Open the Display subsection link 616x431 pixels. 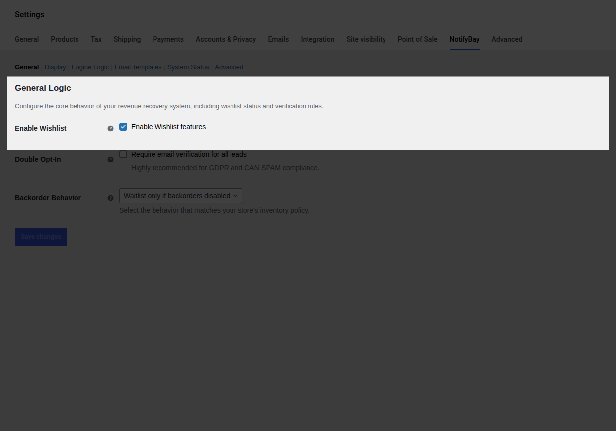click(x=55, y=67)
